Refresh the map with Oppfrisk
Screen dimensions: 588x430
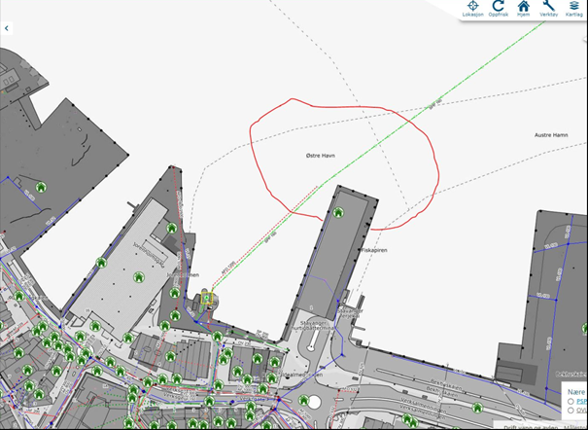click(x=498, y=7)
